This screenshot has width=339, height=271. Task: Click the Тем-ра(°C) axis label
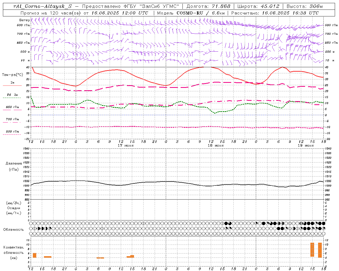click(x=12, y=75)
